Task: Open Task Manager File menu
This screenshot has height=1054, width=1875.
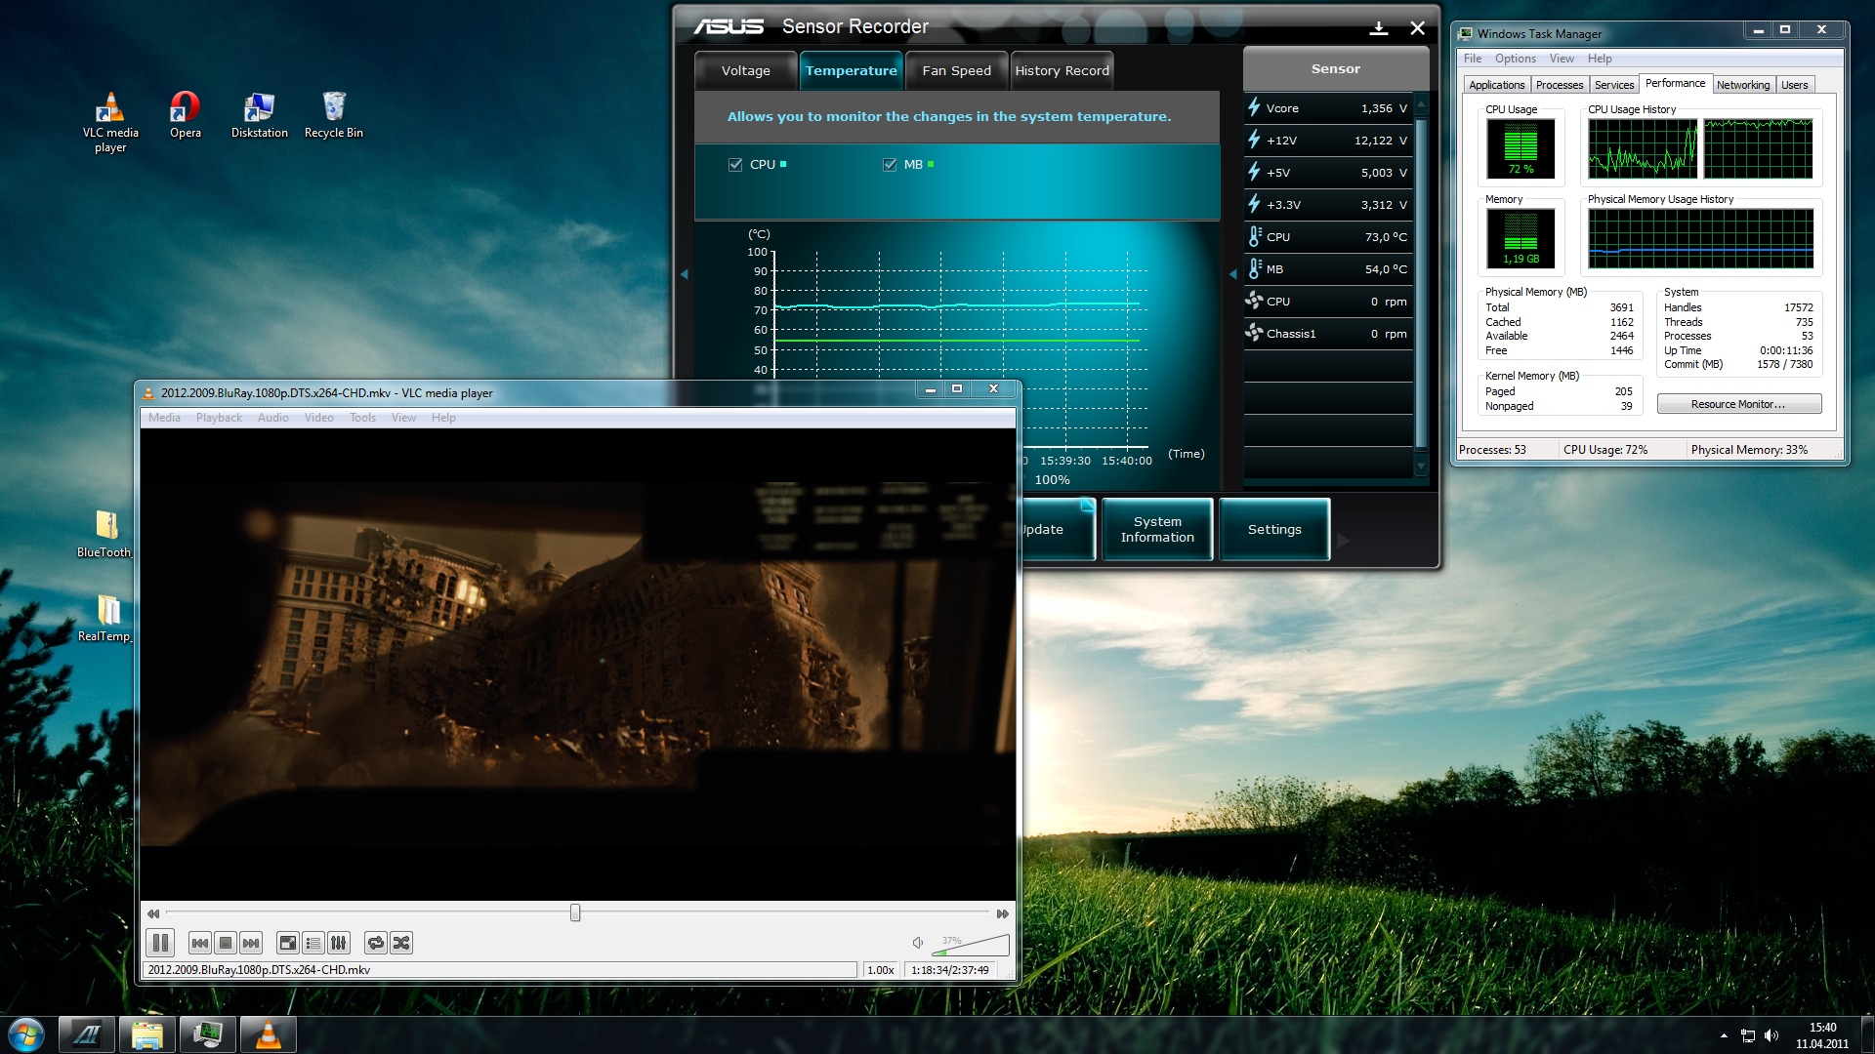Action: [x=1472, y=59]
